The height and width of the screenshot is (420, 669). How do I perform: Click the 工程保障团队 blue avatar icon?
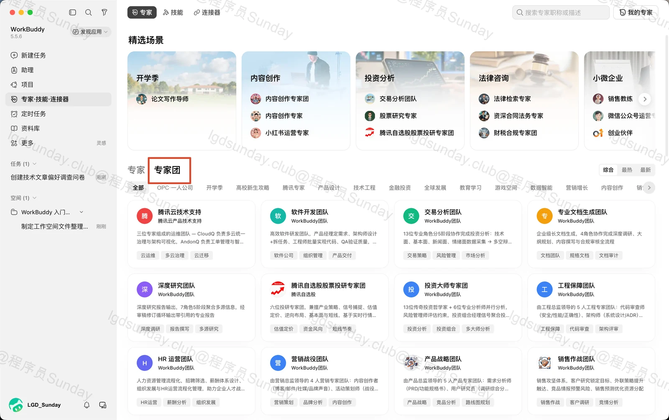click(x=544, y=289)
